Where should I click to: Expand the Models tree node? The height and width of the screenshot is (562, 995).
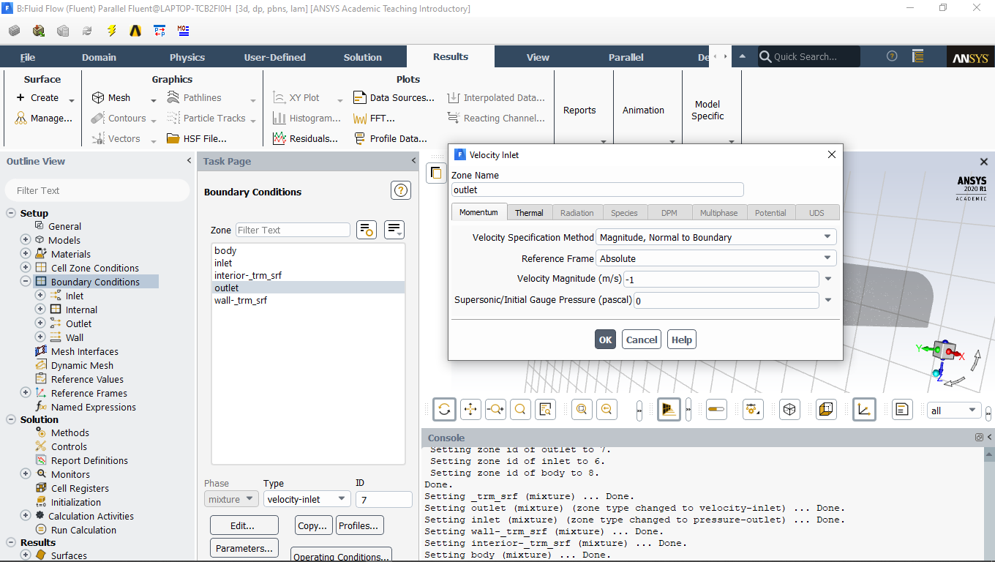pyautogui.click(x=26, y=240)
